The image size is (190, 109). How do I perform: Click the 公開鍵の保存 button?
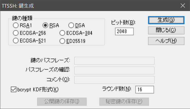(62, 102)
